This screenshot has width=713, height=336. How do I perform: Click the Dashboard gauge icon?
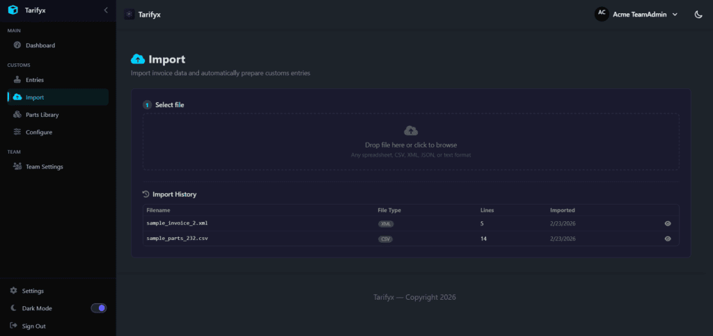[17, 45]
